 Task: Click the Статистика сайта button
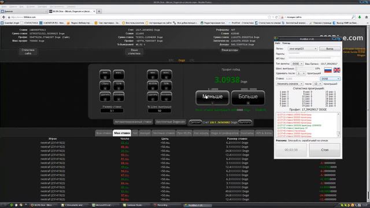(28, 51)
